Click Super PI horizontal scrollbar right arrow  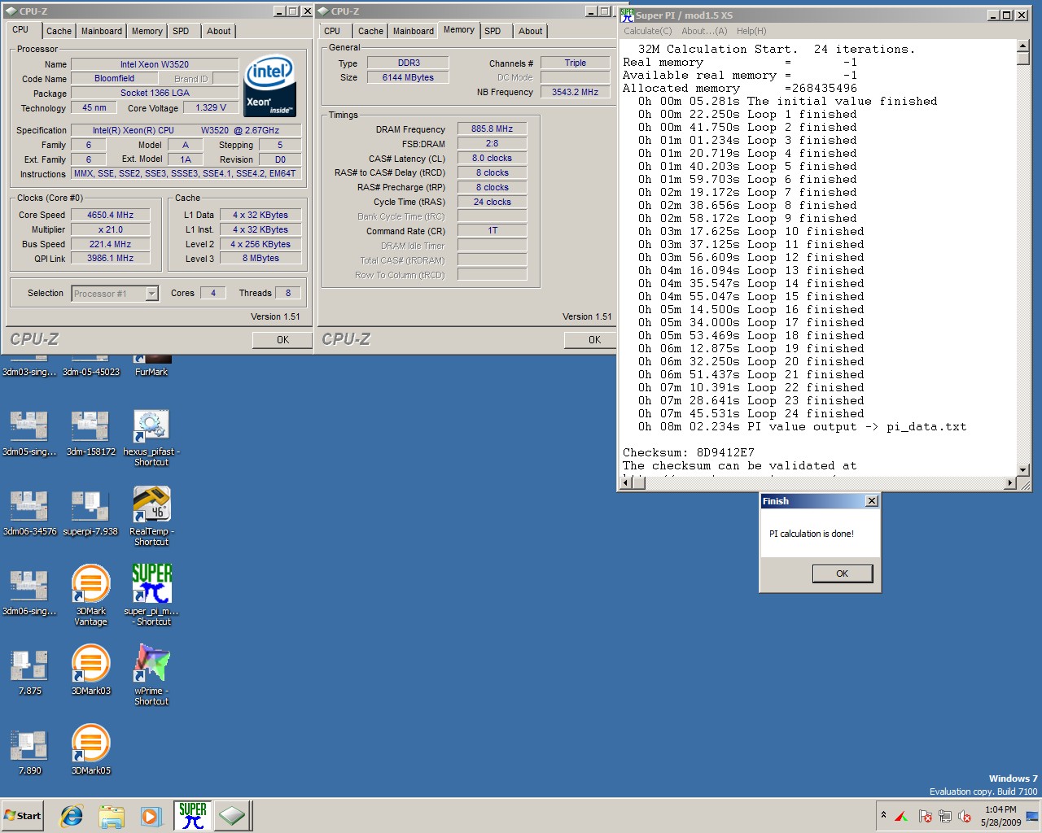1010,483
